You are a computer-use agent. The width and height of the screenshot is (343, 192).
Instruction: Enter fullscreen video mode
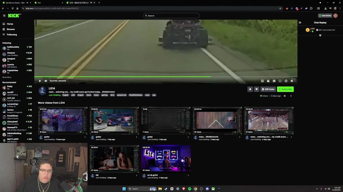point(280,81)
